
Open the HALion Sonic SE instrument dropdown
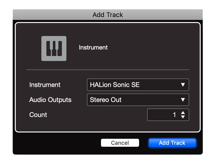coord(138,85)
